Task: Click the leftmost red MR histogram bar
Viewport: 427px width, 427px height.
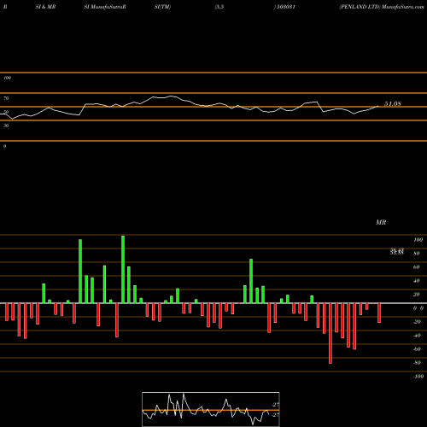Action: (7, 312)
